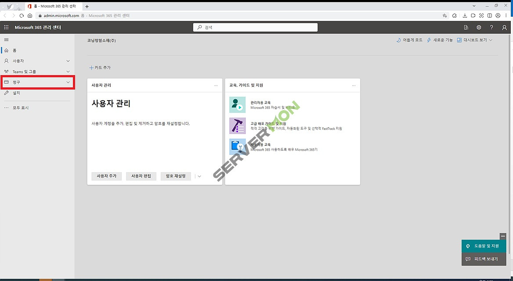Image resolution: width=513 pixels, height=281 pixels.
Task: Click 모두 표시 to show all items
Action: tap(37, 108)
